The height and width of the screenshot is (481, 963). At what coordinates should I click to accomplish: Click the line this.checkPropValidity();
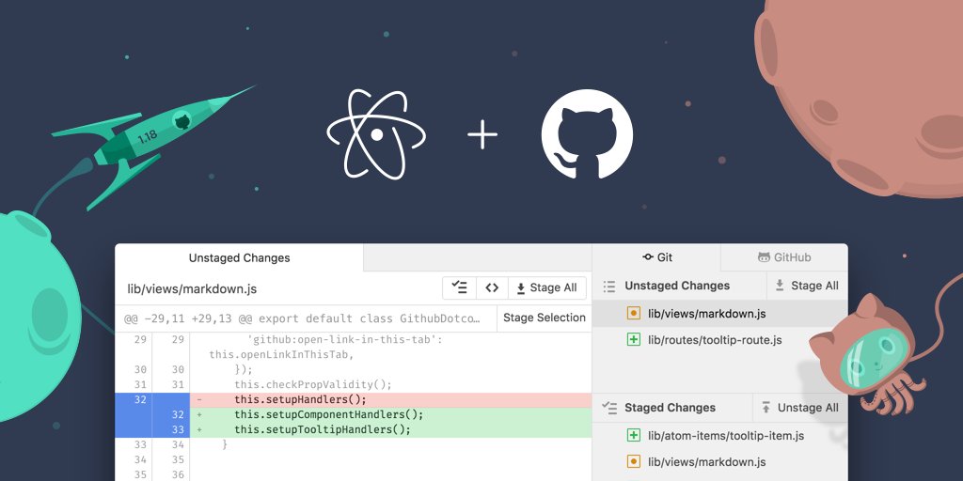pyautogui.click(x=313, y=384)
